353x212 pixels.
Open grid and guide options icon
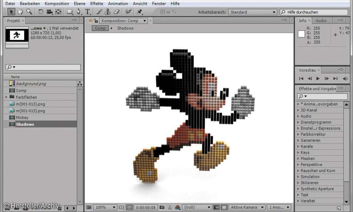point(121,207)
